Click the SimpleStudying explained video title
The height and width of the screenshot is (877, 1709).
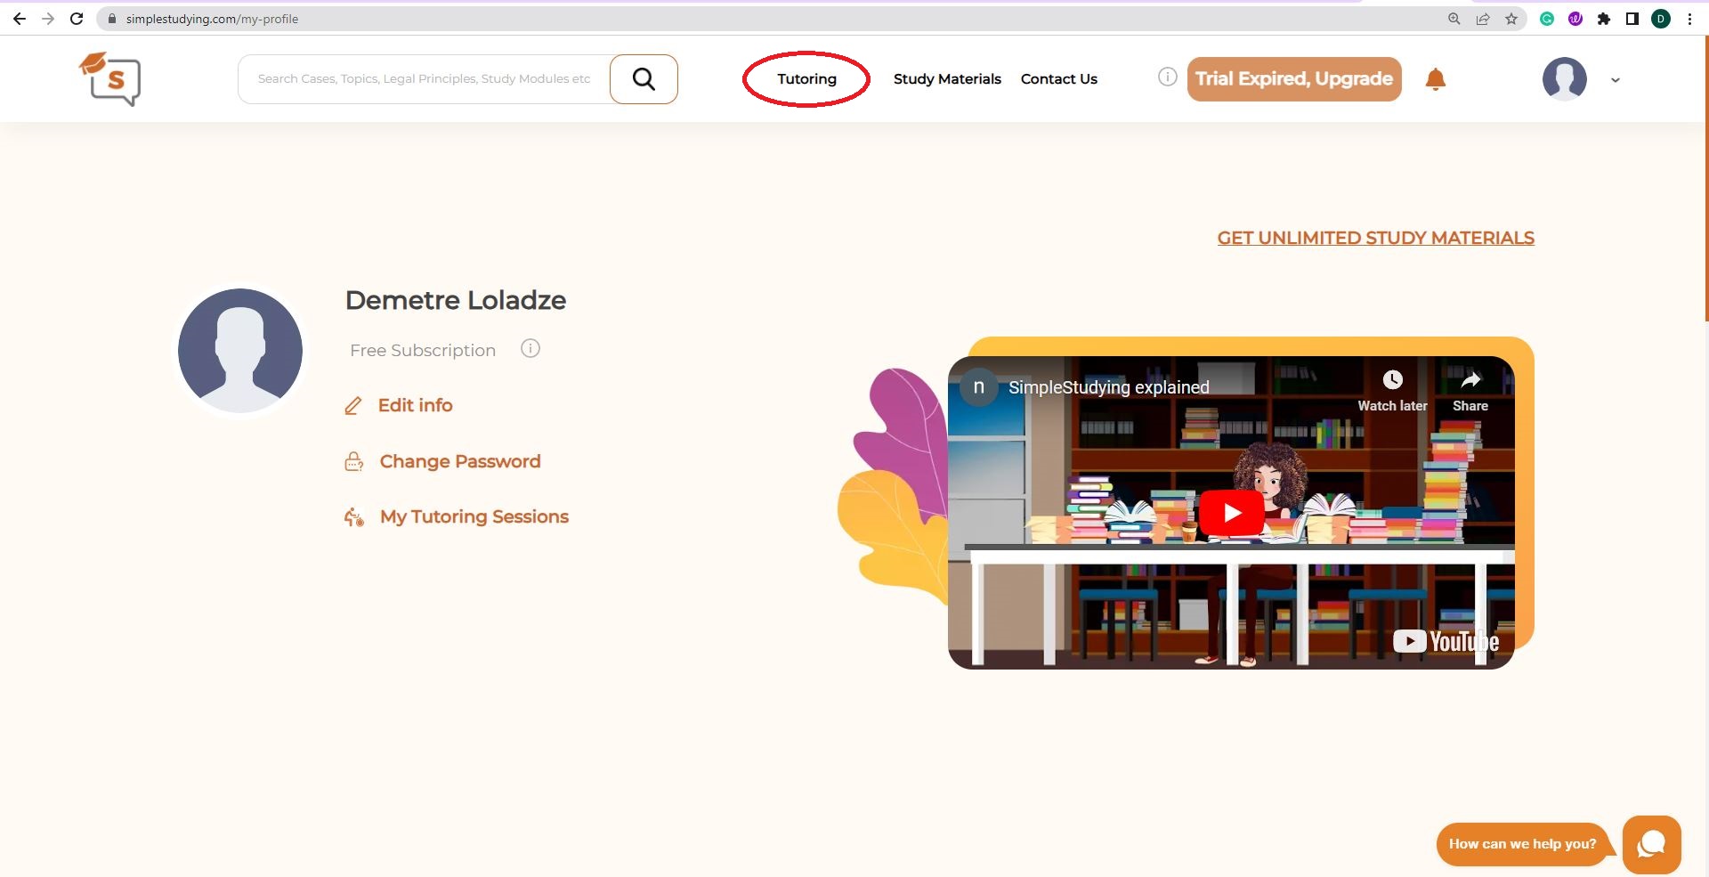tap(1108, 387)
